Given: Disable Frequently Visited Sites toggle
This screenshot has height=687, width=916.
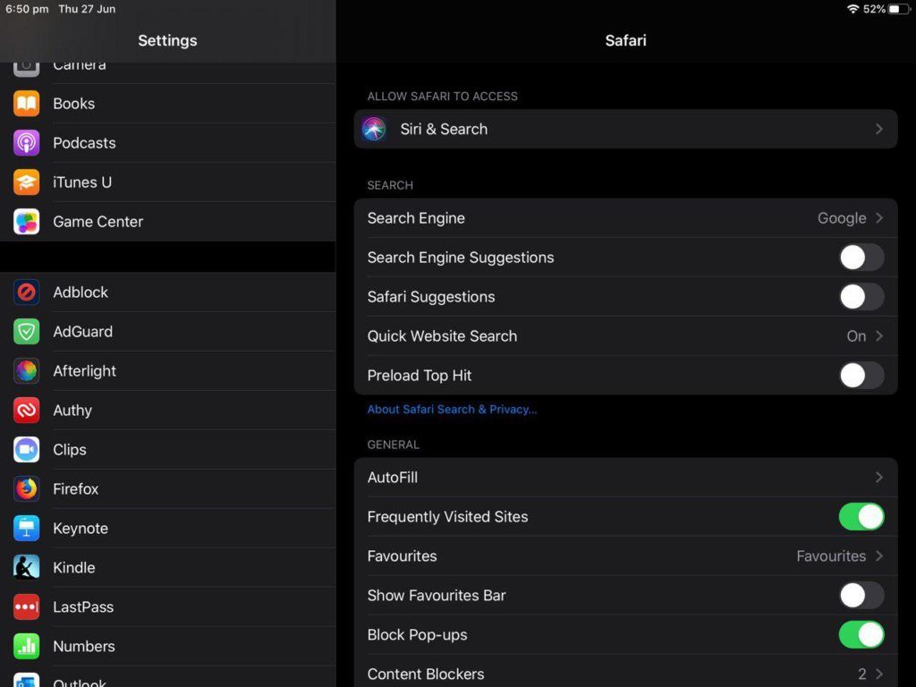Looking at the screenshot, I should pos(861,517).
